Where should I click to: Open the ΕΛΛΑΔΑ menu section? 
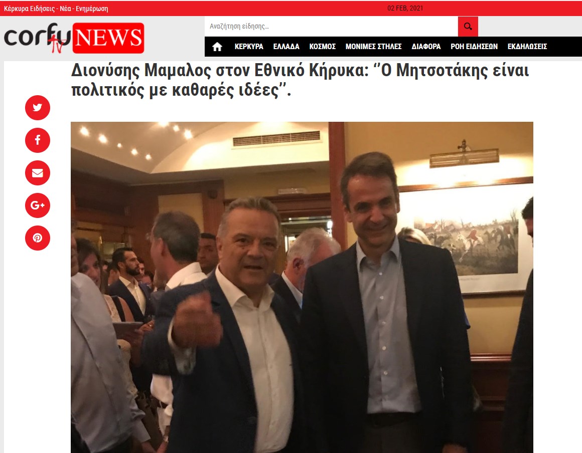tap(286, 47)
